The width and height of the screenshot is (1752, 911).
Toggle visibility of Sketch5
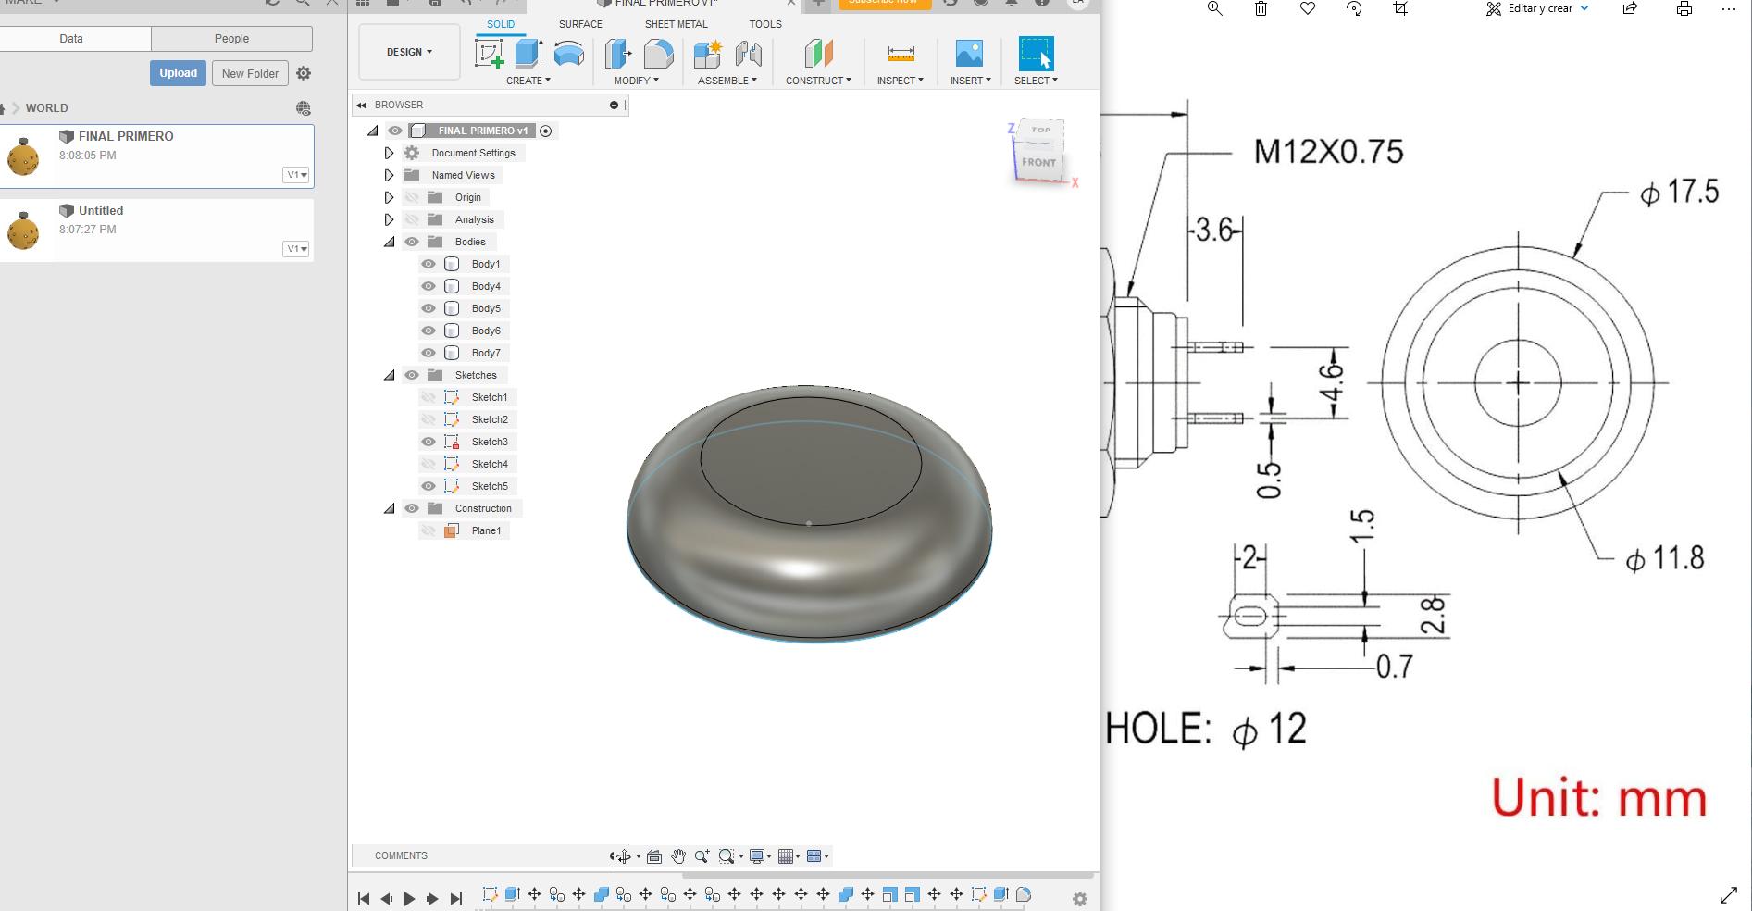click(429, 486)
